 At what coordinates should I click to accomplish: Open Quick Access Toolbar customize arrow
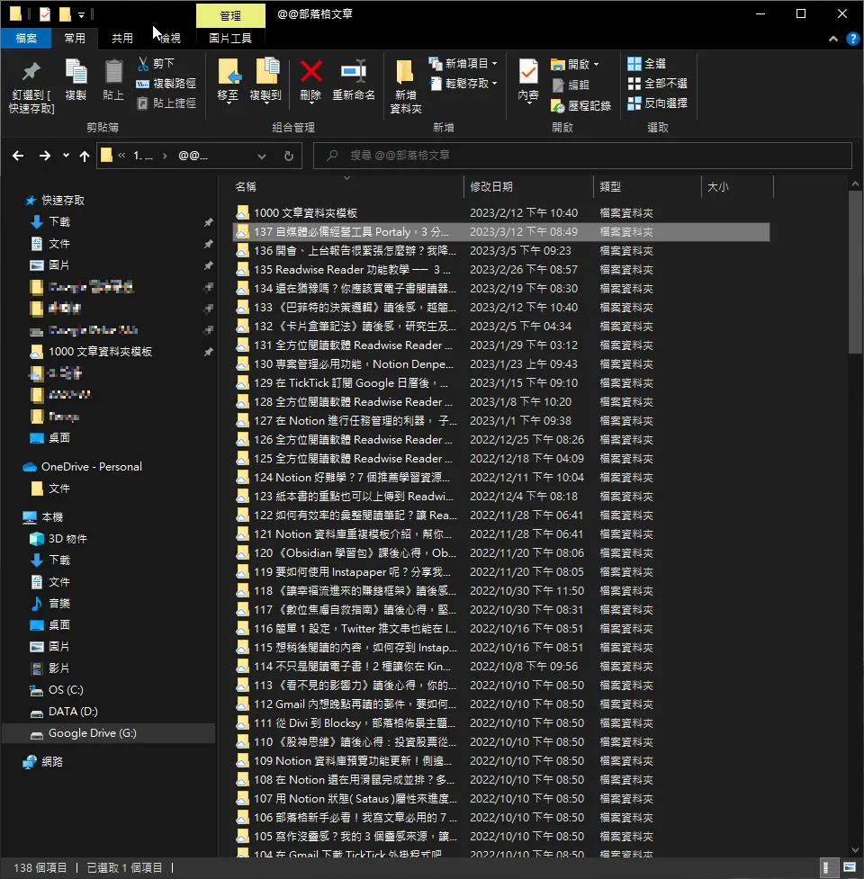pos(81,14)
